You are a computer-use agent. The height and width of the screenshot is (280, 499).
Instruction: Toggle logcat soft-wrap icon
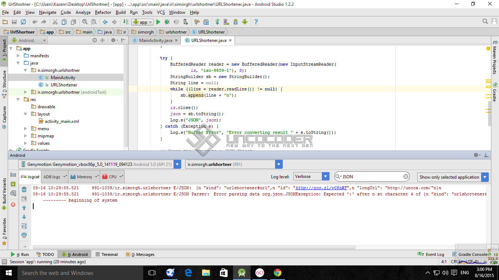coord(24,226)
